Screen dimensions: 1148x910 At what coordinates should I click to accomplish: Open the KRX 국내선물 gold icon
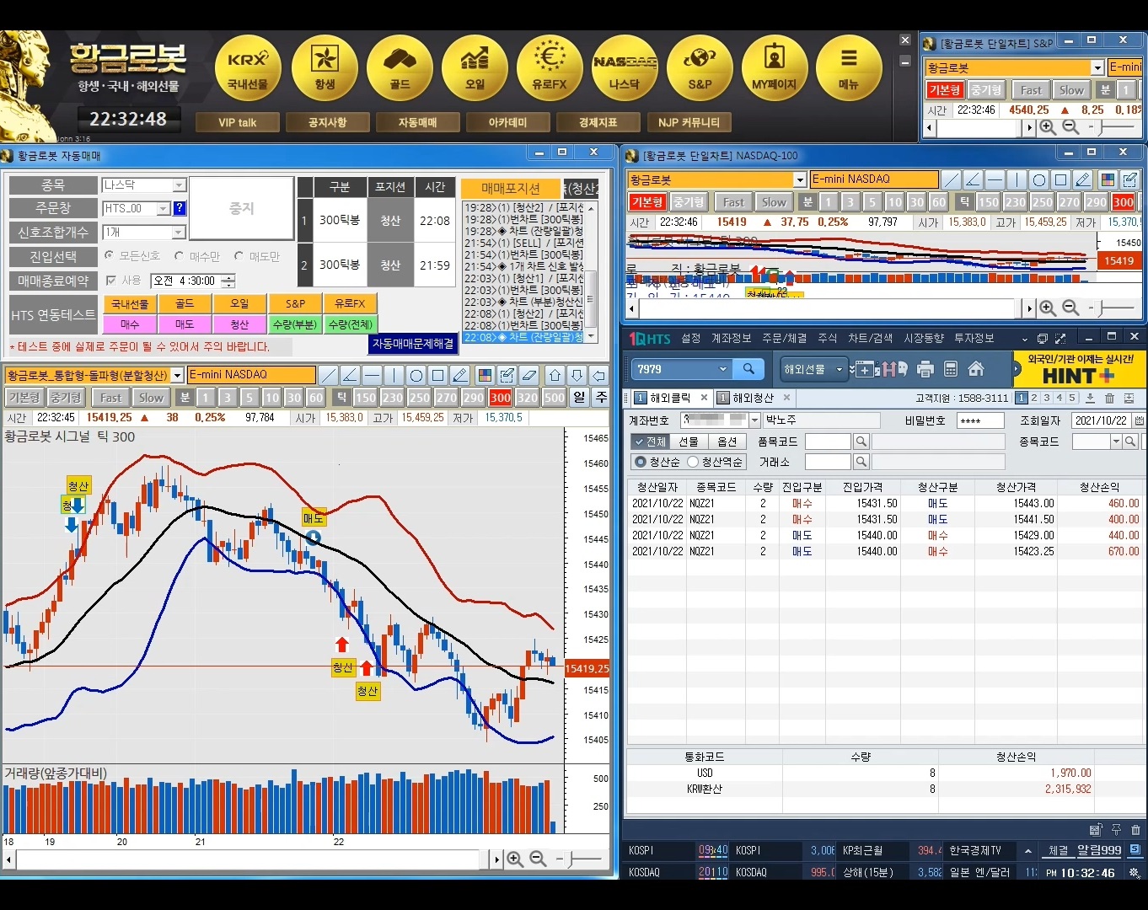tap(248, 69)
